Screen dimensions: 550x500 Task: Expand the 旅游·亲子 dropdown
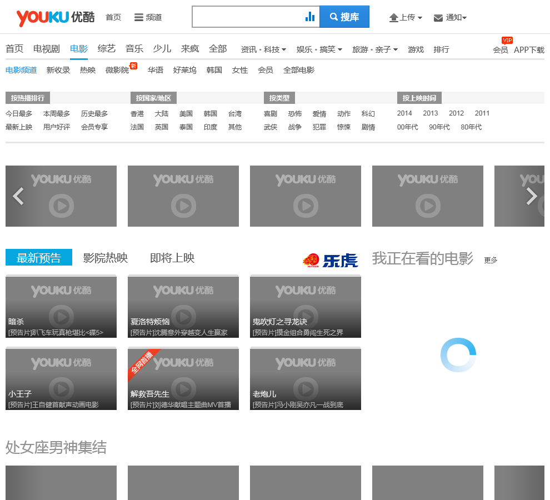375,49
